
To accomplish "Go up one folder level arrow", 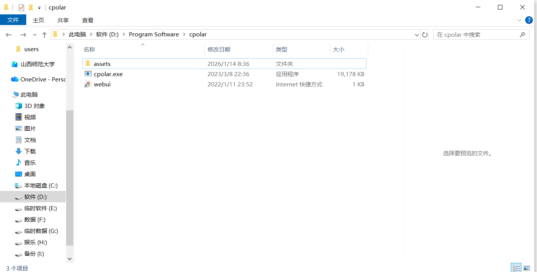I will click(44, 34).
